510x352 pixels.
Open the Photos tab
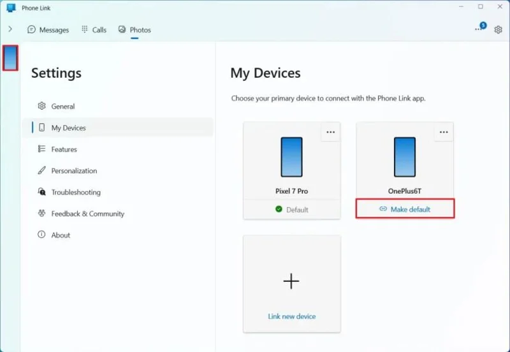pyautogui.click(x=135, y=30)
